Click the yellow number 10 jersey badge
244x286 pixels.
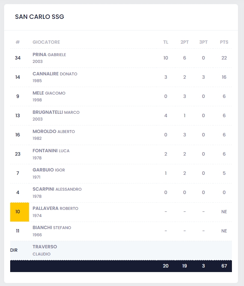(18, 212)
